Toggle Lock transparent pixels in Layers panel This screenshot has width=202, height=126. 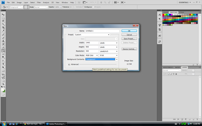pyautogui.click(x=169, y=74)
